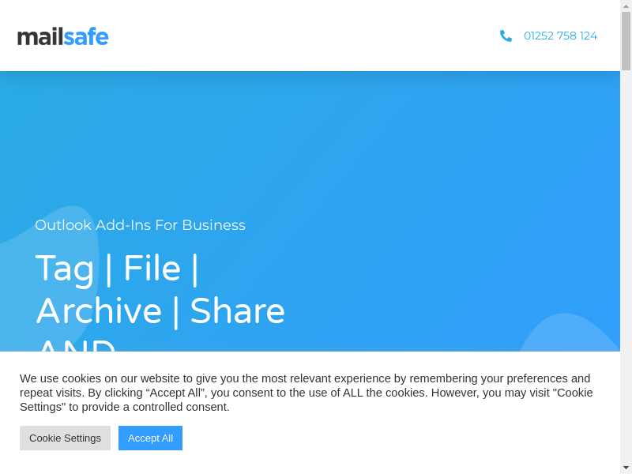Click the cookie consent message paragraph
The image size is (632, 474).
pyautogui.click(x=307, y=393)
